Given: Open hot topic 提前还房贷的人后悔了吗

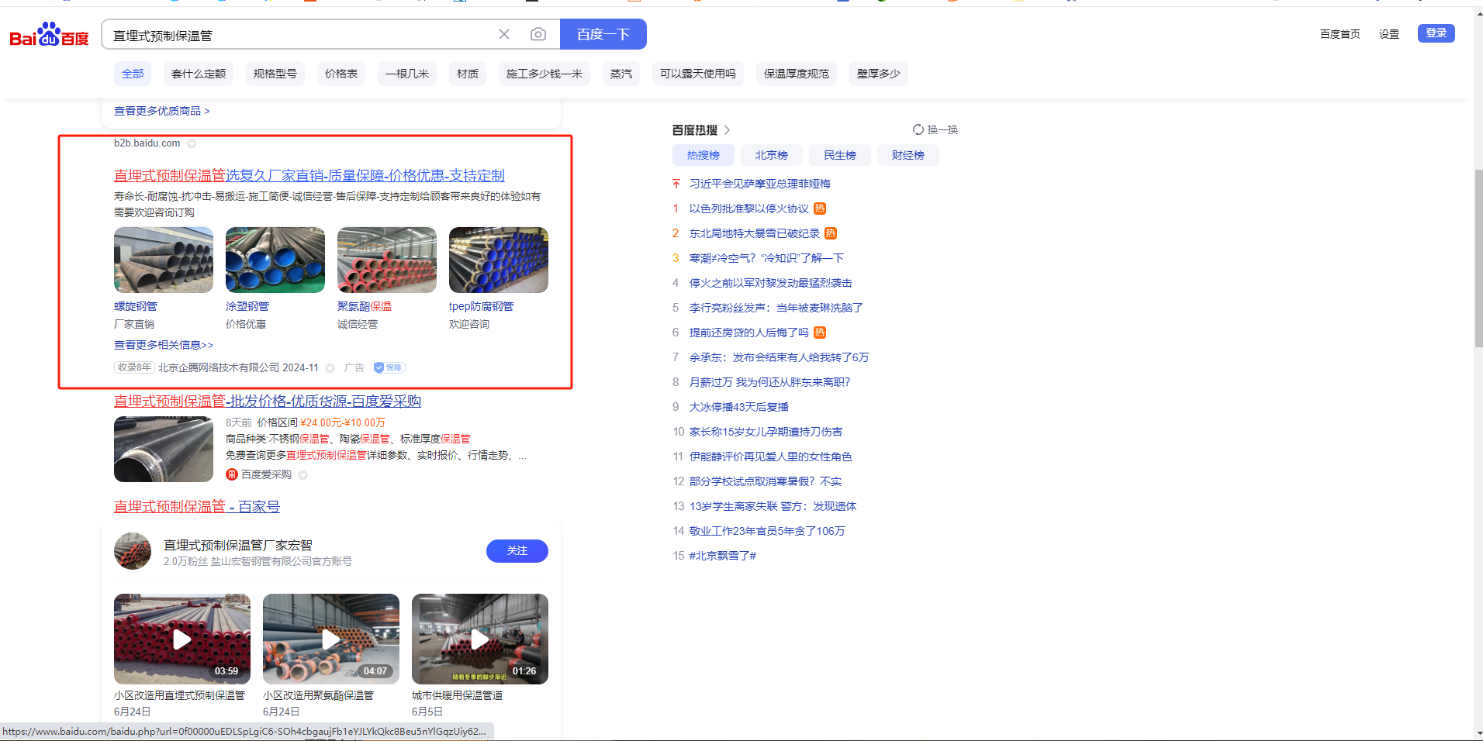Looking at the screenshot, I should pyautogui.click(x=749, y=333).
